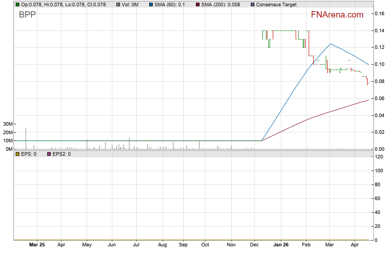
Task: Click the green OHLC legend swatch
Action: (x=18, y=4)
